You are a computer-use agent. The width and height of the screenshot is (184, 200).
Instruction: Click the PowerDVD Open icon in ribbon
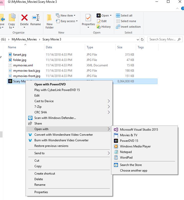pyautogui.click(x=98, y=16)
